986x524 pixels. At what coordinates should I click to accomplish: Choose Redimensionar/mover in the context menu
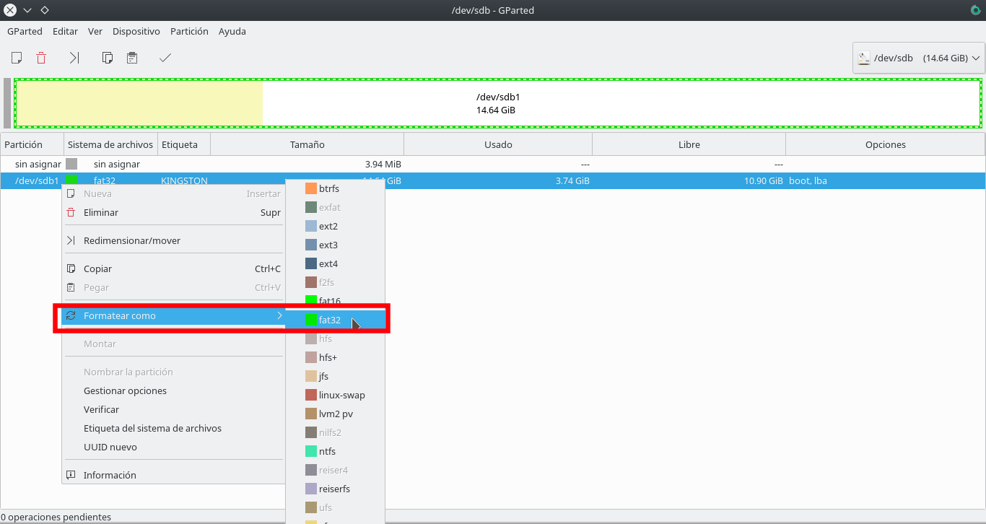click(174, 240)
